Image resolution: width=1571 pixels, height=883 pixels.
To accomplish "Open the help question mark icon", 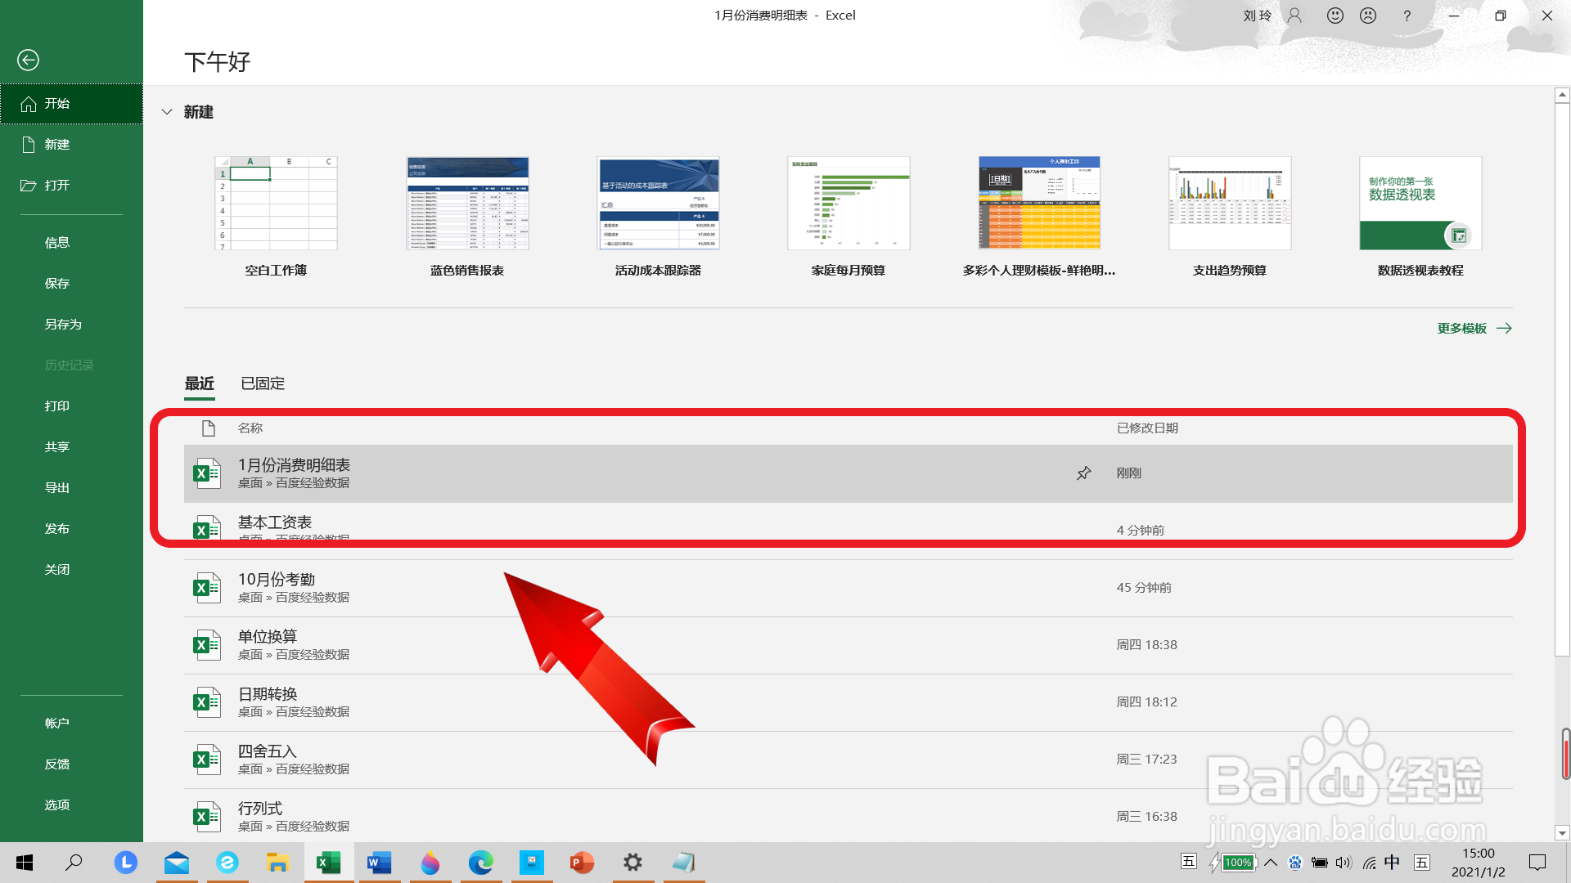I will pyautogui.click(x=1407, y=16).
